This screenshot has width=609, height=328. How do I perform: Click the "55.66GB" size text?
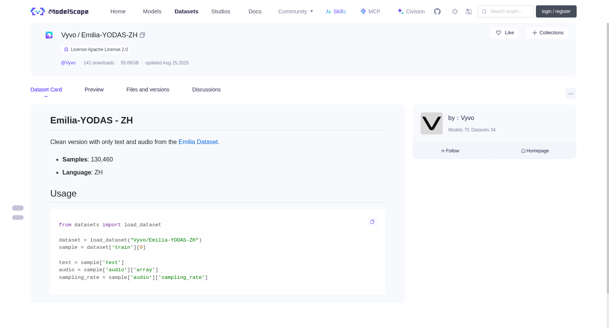coord(129,63)
